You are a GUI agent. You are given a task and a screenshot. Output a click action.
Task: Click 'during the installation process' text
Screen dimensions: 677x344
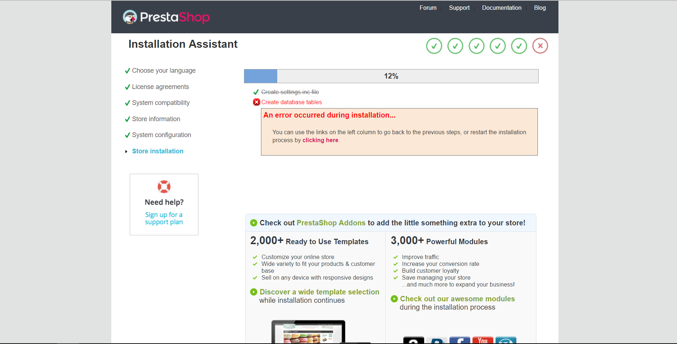pos(447,307)
